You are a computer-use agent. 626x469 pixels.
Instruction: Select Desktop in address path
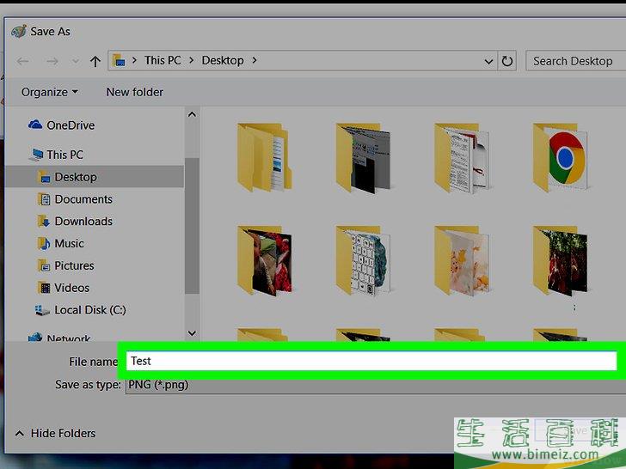point(223,60)
